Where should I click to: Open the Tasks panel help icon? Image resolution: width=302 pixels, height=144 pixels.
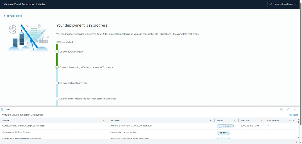[281, 109]
